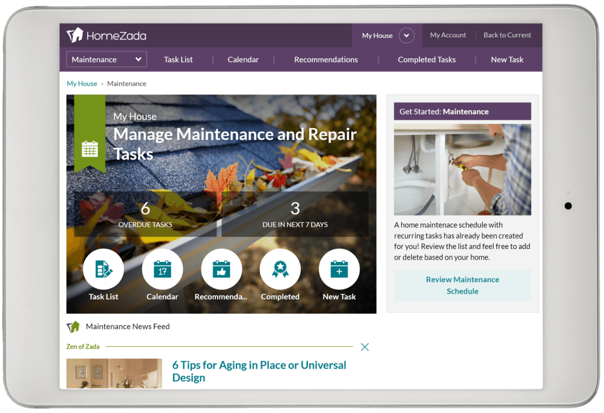
Task: Click the green banner calendar icon
Action: (x=90, y=149)
